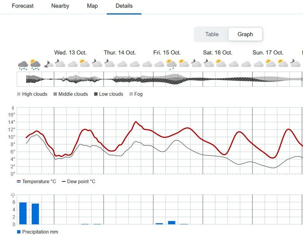Select the sun behind rain cloud icon beside it
This screenshot has height=235, width=303.
coord(35,62)
